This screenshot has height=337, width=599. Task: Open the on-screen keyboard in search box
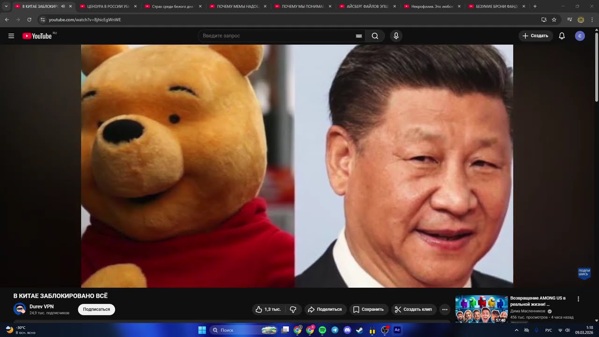[359, 36]
